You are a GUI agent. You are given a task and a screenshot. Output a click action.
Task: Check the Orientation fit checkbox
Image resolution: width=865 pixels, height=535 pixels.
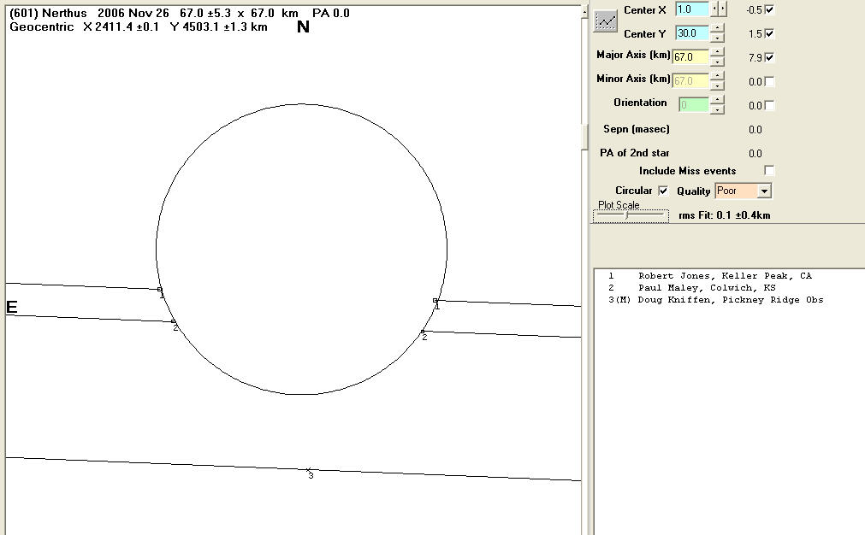click(x=769, y=105)
